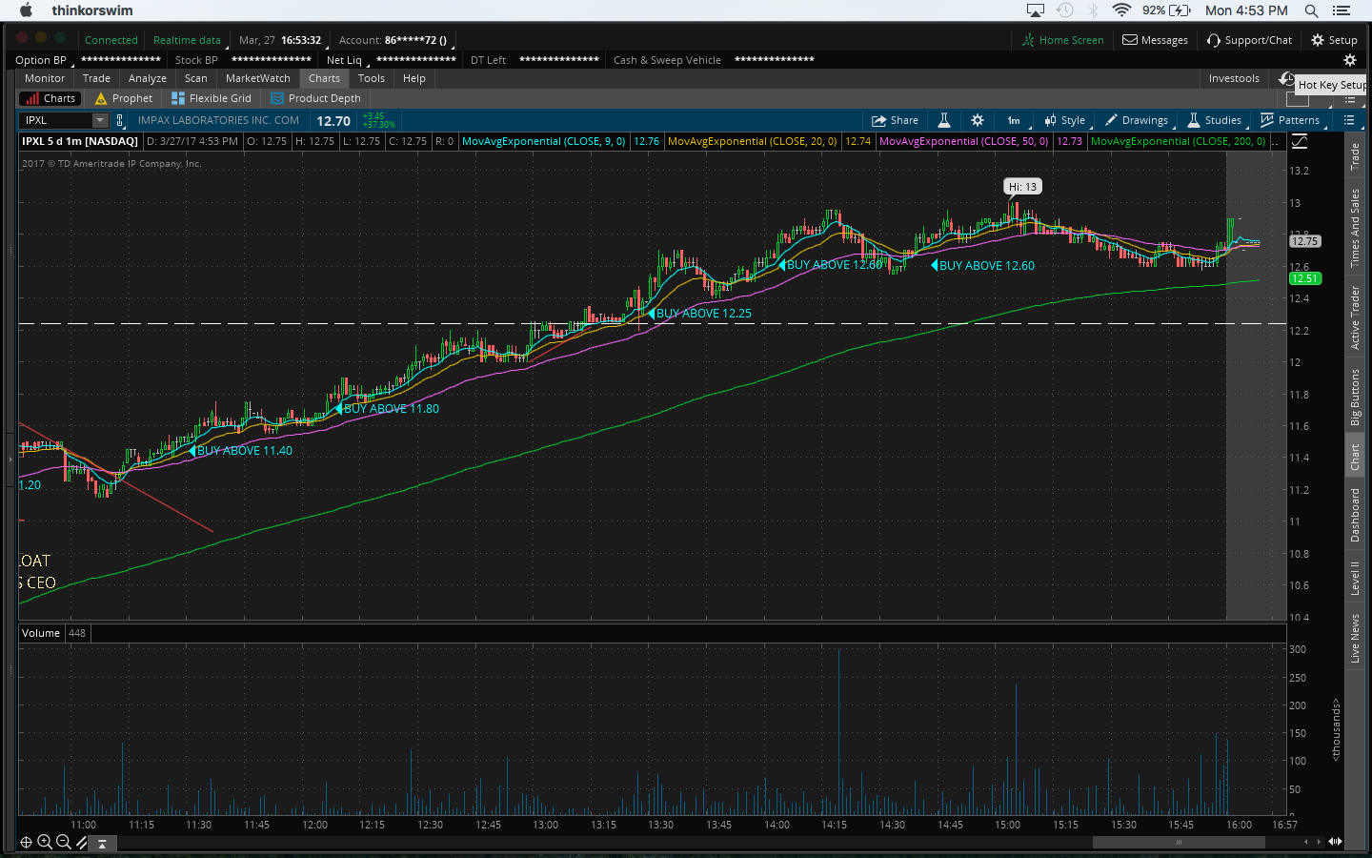Open the IPXL symbol dropdown arrow
Image resolution: width=1372 pixels, height=858 pixels.
[x=99, y=120]
